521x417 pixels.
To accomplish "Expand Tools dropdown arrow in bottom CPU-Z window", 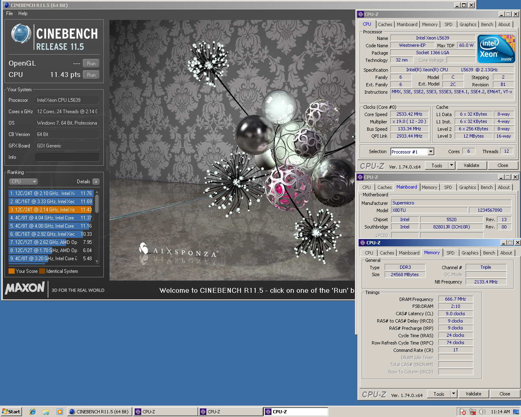I will click(453, 394).
